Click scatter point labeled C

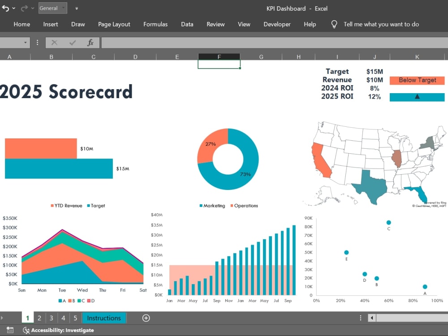[388, 223]
